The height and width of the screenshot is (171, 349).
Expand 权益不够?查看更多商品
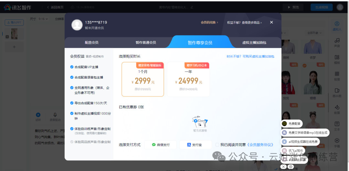[x=244, y=23]
